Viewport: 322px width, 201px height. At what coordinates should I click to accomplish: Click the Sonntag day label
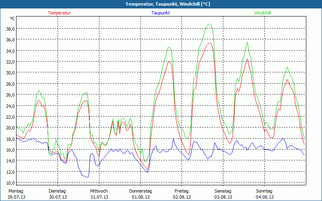264,191
